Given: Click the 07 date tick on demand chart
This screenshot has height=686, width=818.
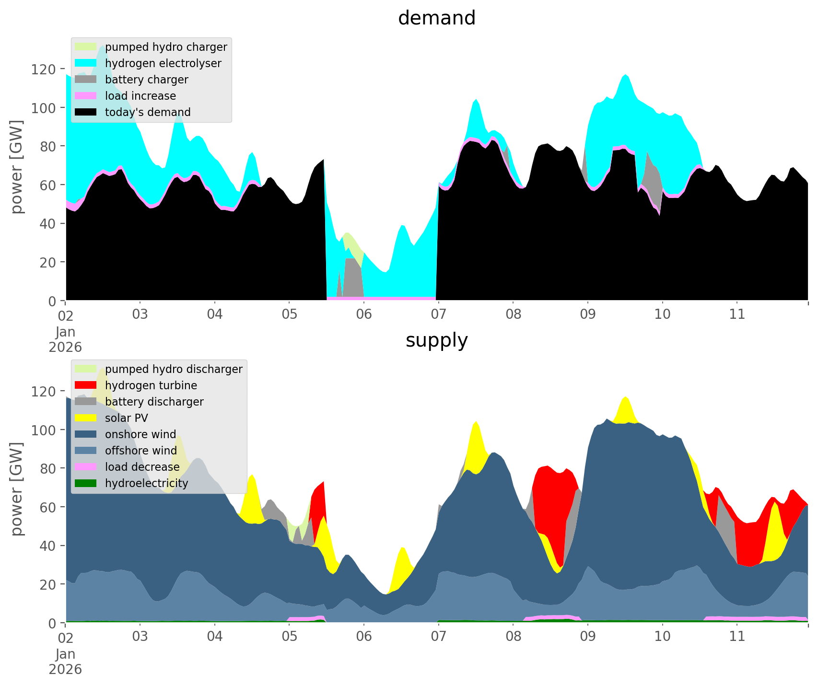Looking at the screenshot, I should (x=438, y=314).
